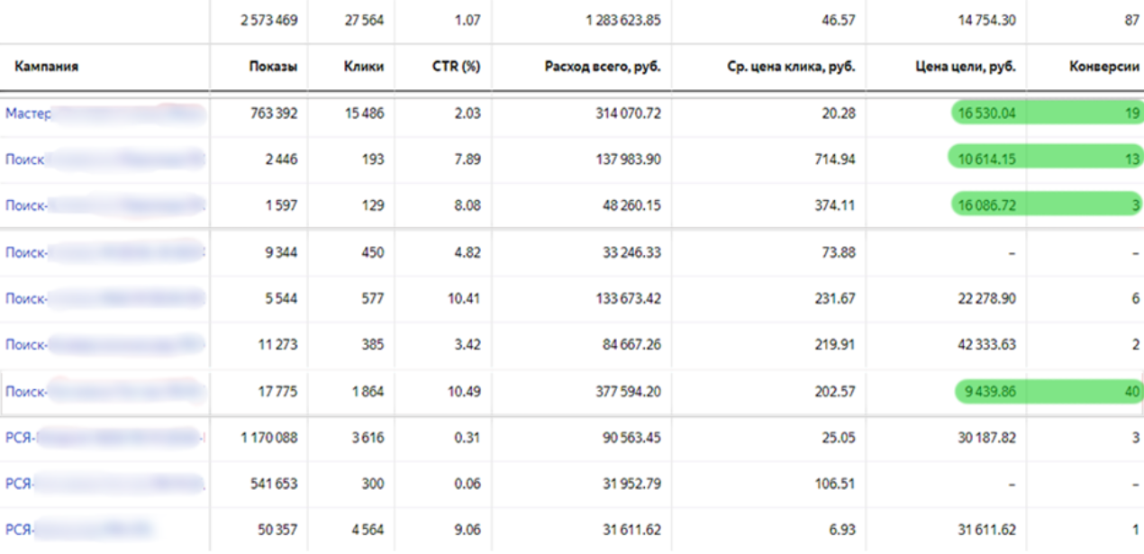This screenshot has width=1144, height=554.
Task: Sort by the Конверсии column header
Action: click(1105, 67)
